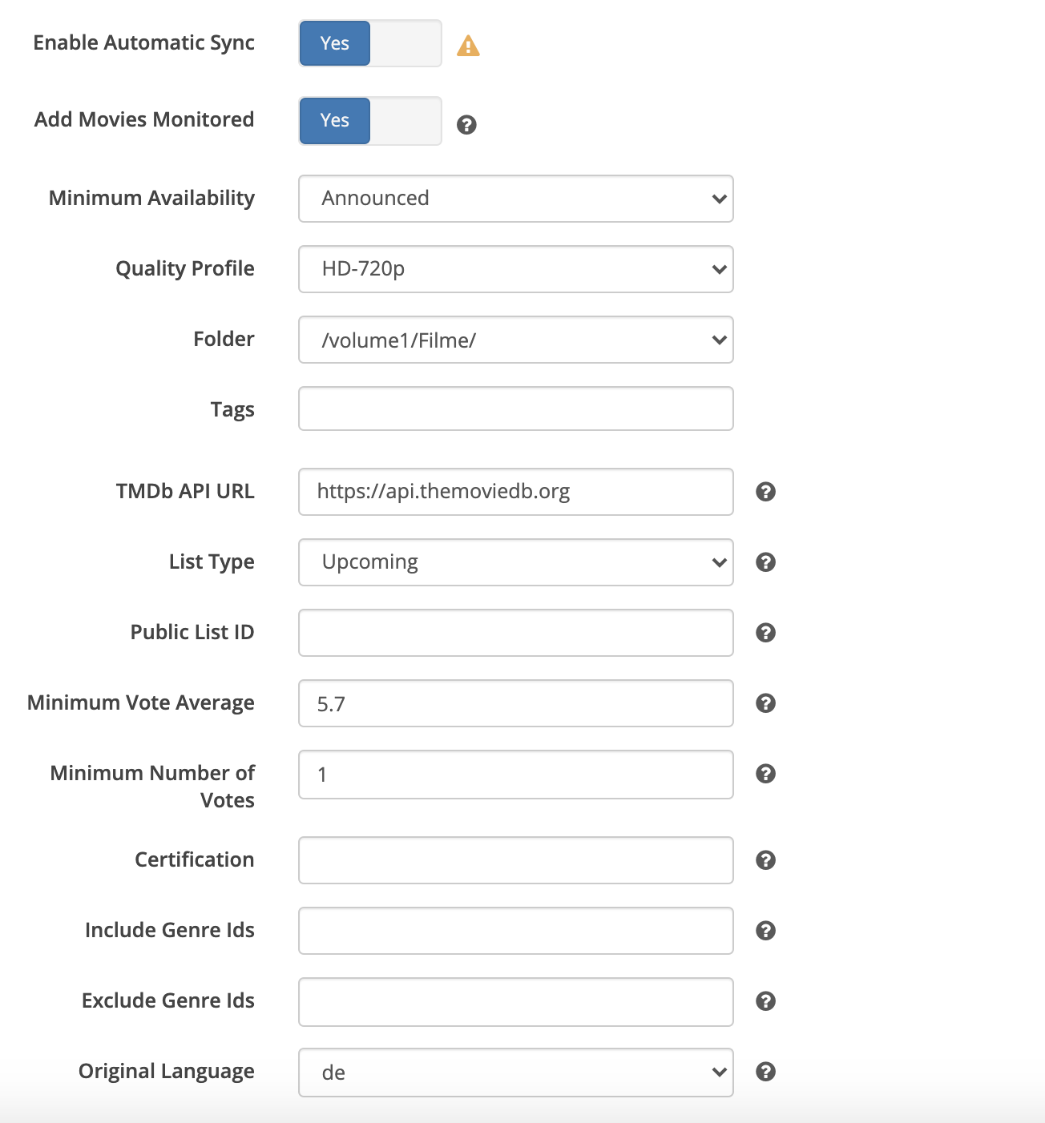The image size is (1045, 1123).
Task: Click the help icon next to Certification
Action: click(765, 860)
